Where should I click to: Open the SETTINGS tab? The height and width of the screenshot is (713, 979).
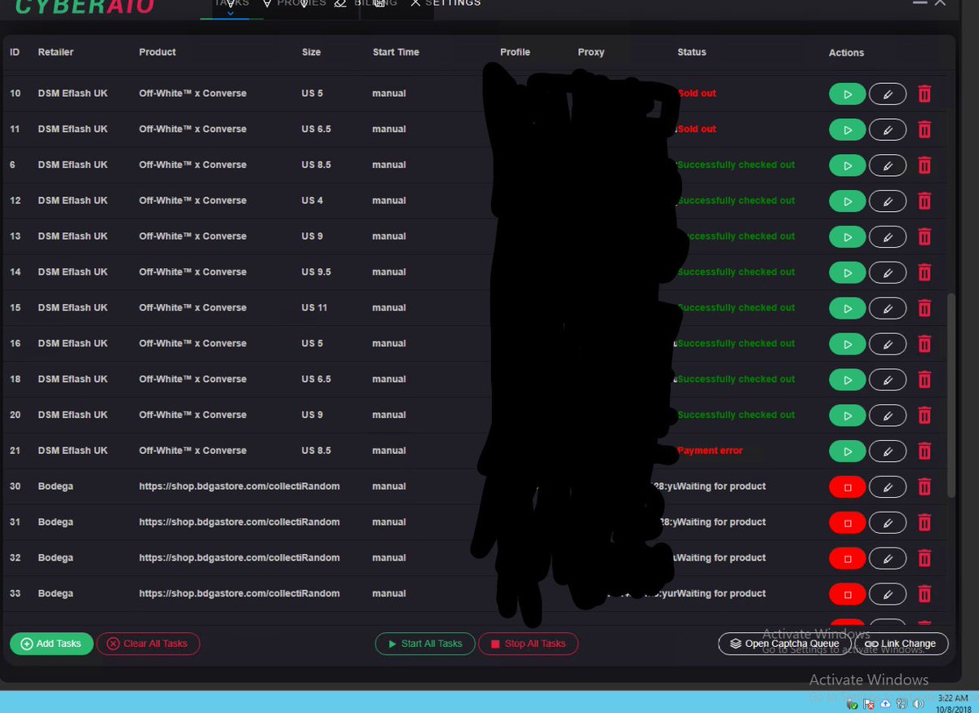pyautogui.click(x=445, y=3)
